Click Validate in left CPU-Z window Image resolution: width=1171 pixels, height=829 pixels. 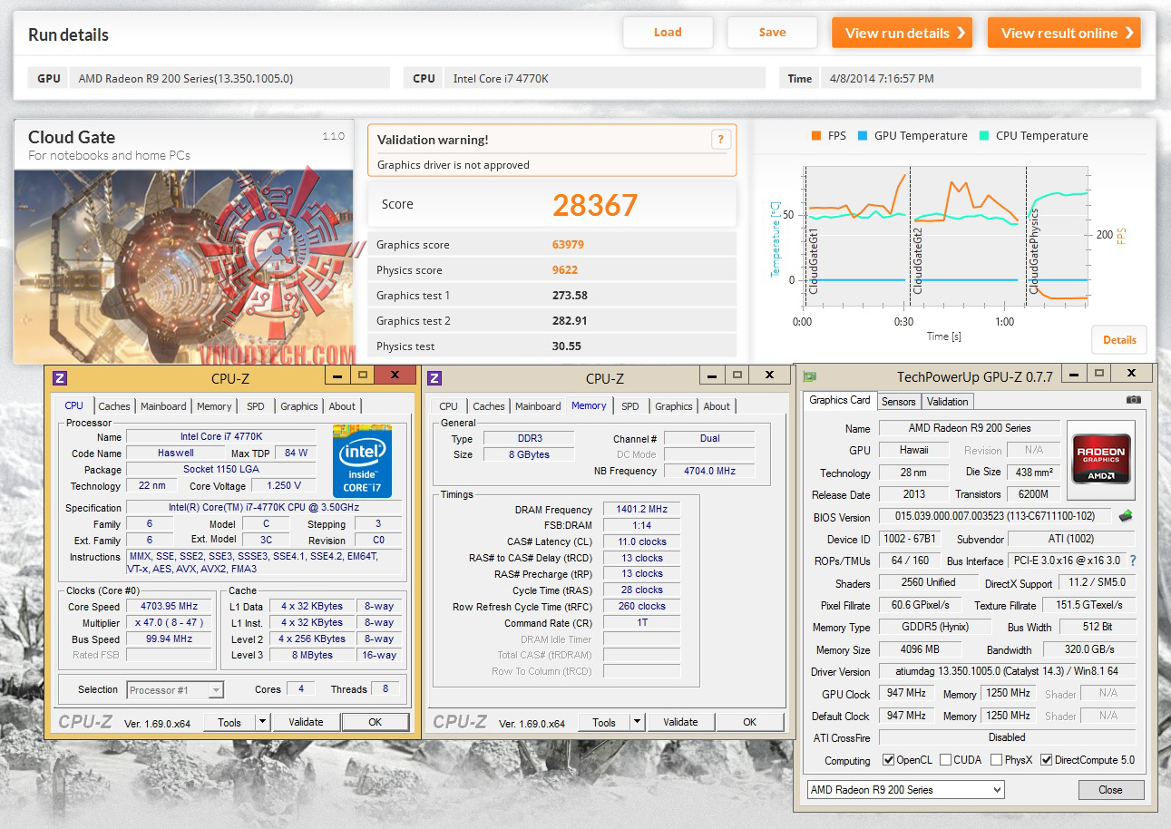[306, 722]
